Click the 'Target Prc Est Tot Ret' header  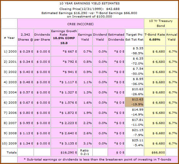pos(134,37)
